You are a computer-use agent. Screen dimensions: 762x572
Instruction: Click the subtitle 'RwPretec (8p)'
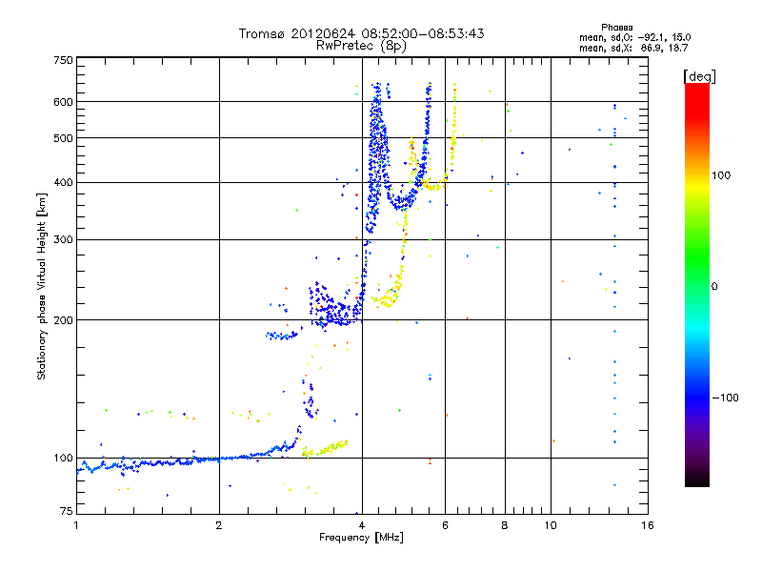361,46
